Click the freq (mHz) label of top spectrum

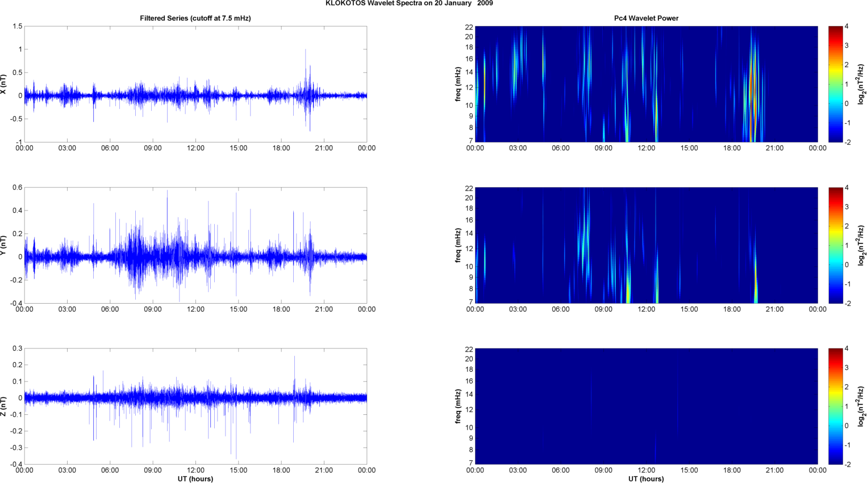coord(458,84)
